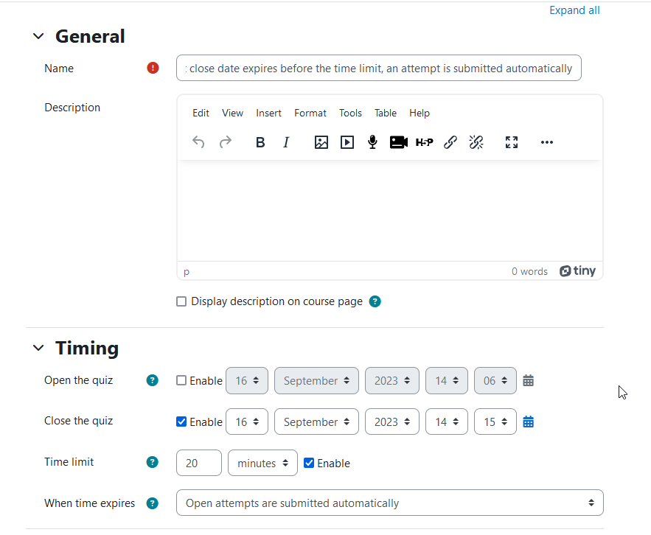
Task: Click the disabled Open quiz hour selector
Action: pos(447,380)
